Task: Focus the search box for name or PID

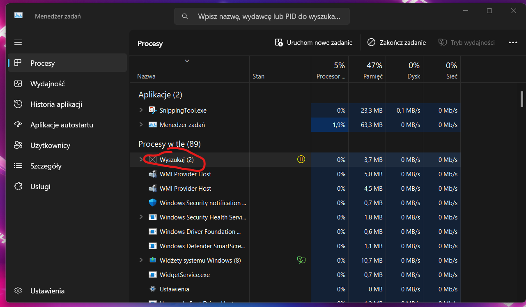Action: 262,16
